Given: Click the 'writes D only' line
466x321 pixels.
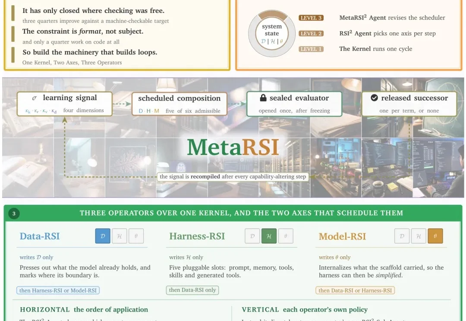Looking at the screenshot, I should coord(36,257).
